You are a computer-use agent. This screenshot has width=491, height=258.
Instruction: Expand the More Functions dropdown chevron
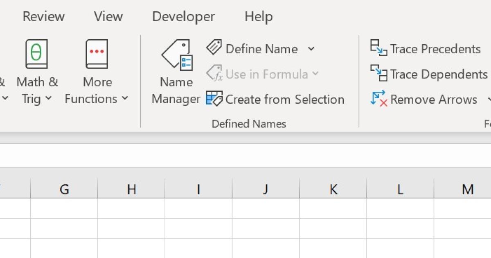[125, 99]
